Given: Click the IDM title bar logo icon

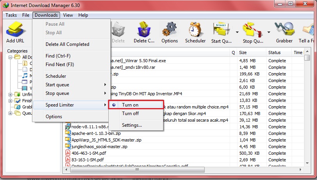Looking at the screenshot, I should coord(6,5).
